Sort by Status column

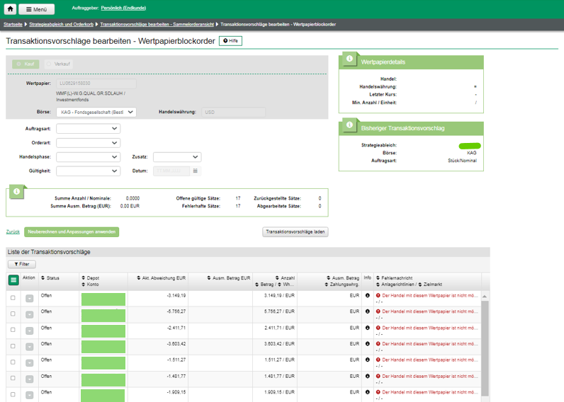coord(50,278)
